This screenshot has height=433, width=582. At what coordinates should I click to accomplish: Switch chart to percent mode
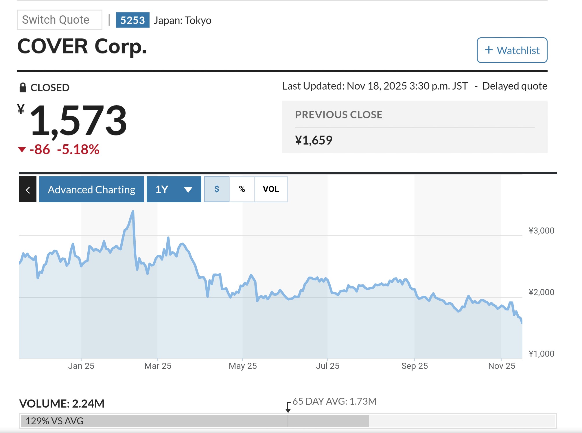click(242, 189)
